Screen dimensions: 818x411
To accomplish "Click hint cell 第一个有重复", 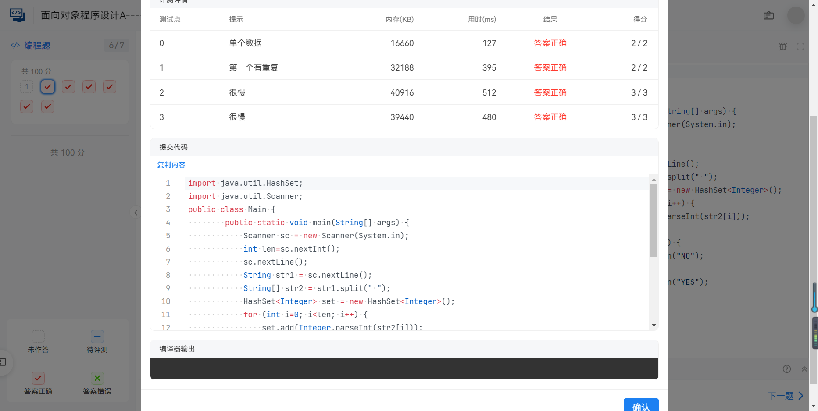I will pyautogui.click(x=254, y=67).
